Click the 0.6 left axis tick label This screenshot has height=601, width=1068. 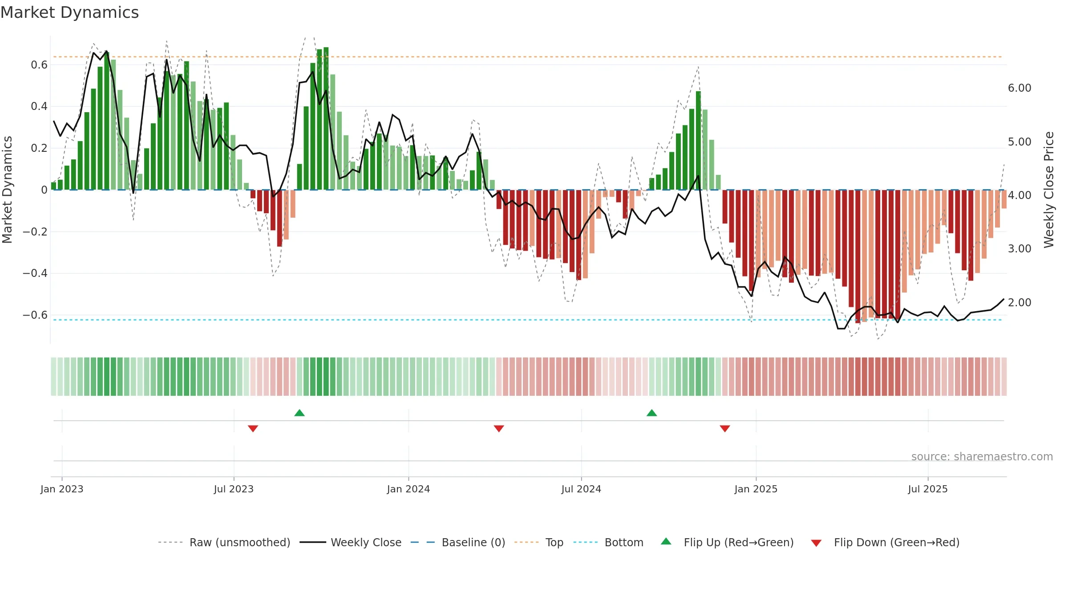39,65
